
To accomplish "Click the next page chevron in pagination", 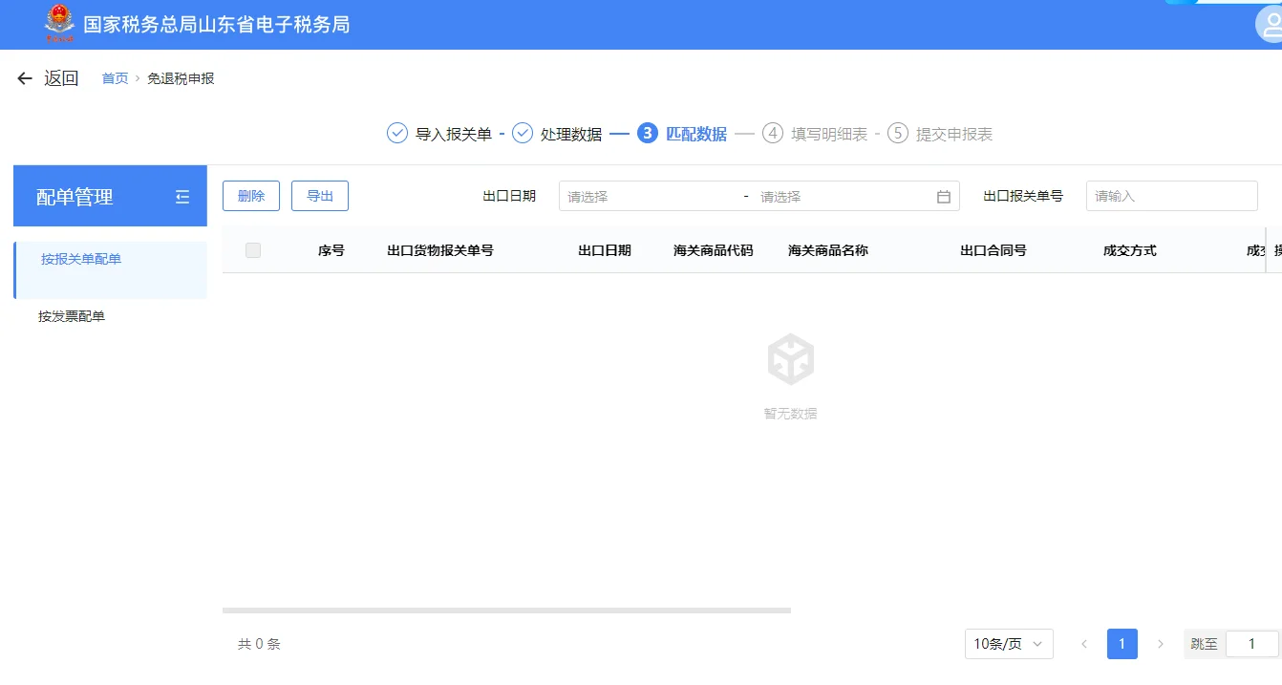I will coord(1161,644).
